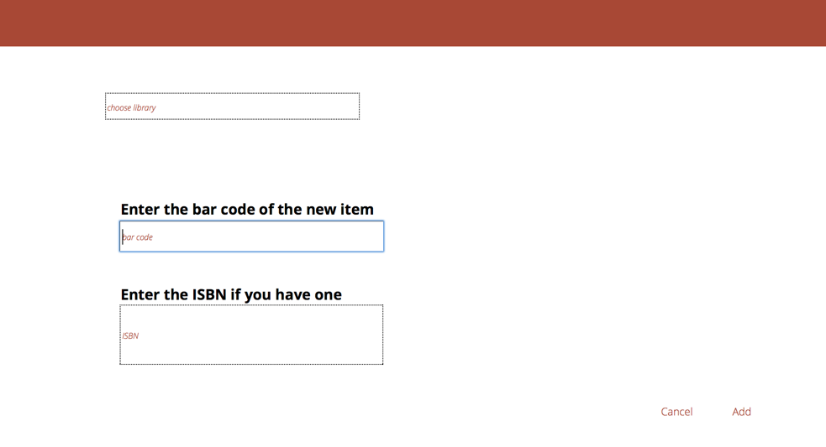Focus the ISBN text box

click(x=251, y=335)
